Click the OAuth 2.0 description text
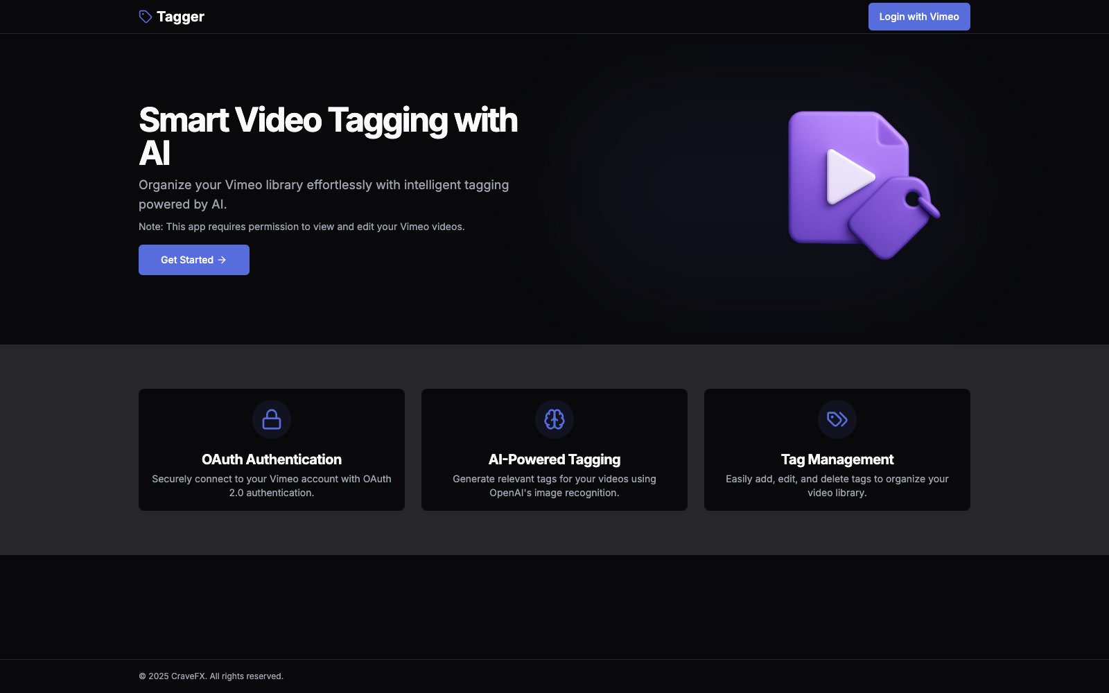Image resolution: width=1109 pixels, height=693 pixels. point(272,486)
